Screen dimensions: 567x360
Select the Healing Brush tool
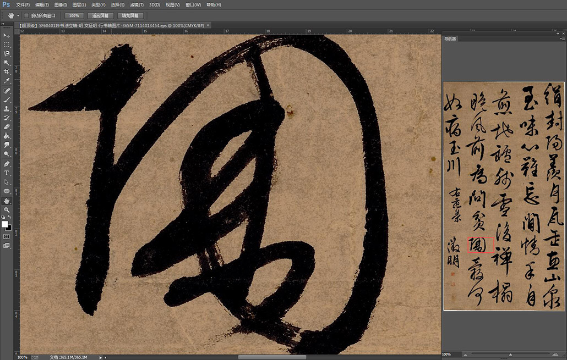[7, 91]
